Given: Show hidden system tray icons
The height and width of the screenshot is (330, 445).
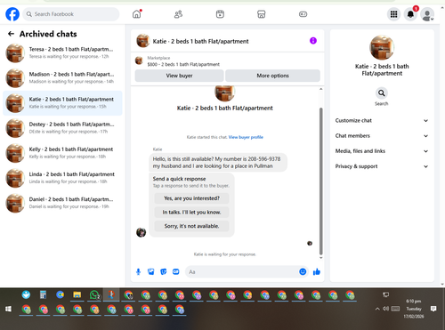Looking at the screenshot, I should point(377,309).
